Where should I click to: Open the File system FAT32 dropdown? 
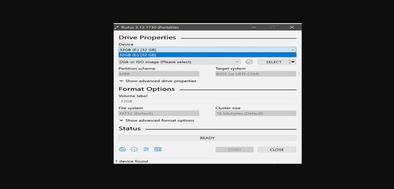point(159,113)
